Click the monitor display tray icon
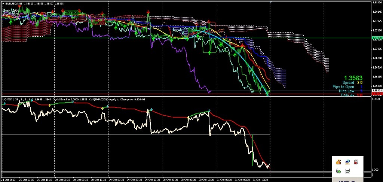Viewport: 383px width, 182px height. point(347,171)
